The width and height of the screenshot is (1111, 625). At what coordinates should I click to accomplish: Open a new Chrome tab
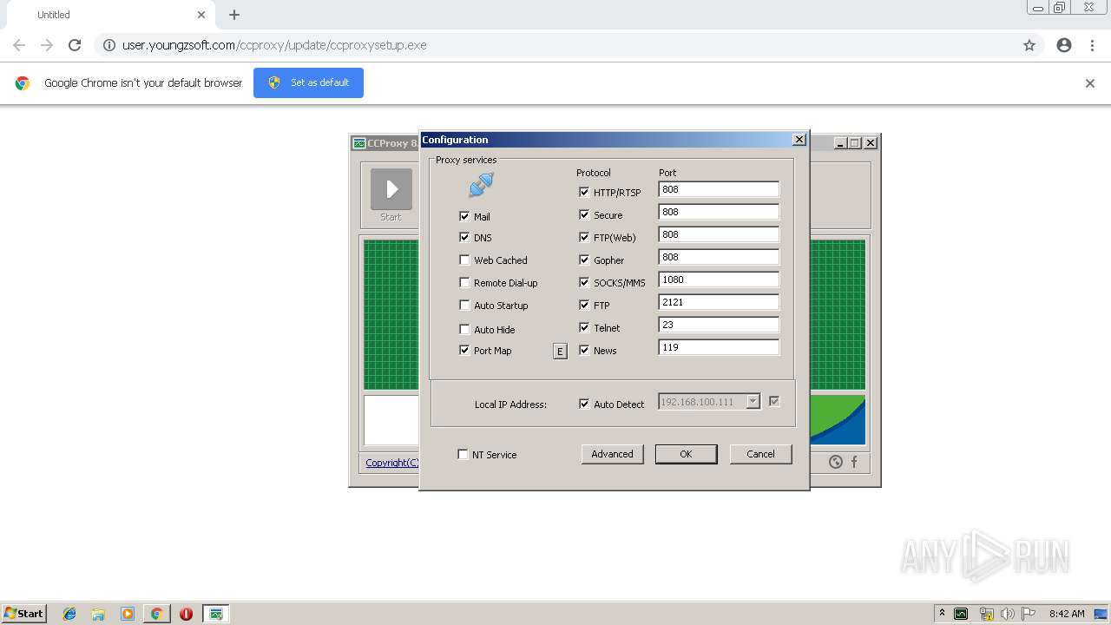(234, 15)
